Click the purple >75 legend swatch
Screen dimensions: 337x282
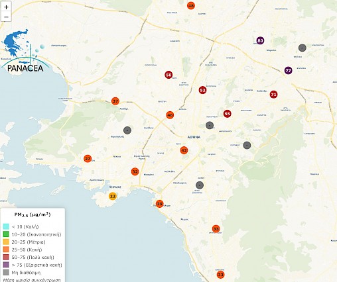click(6, 265)
